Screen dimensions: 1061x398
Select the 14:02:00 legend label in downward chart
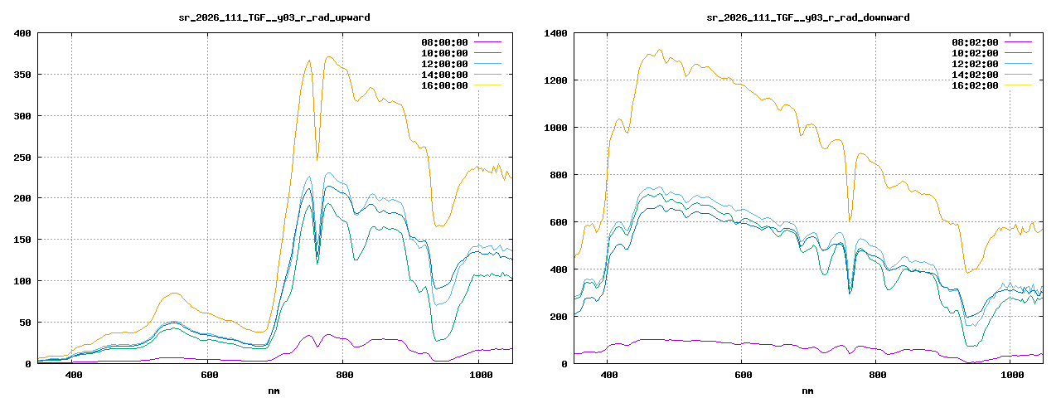point(975,75)
